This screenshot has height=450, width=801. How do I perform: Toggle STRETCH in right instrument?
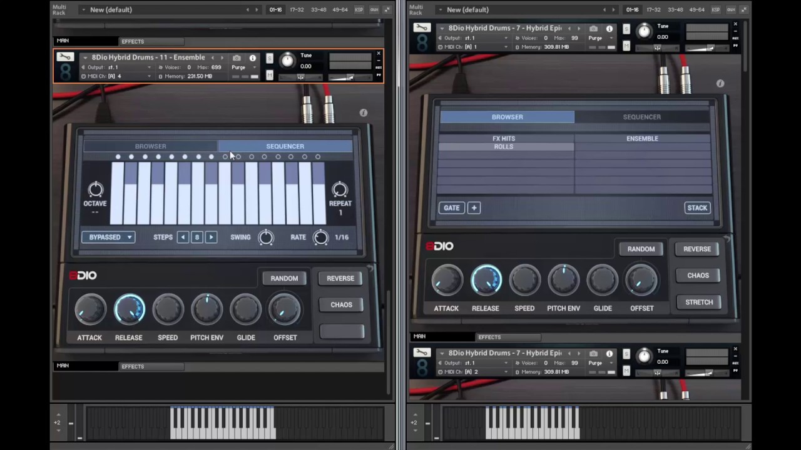tap(699, 302)
